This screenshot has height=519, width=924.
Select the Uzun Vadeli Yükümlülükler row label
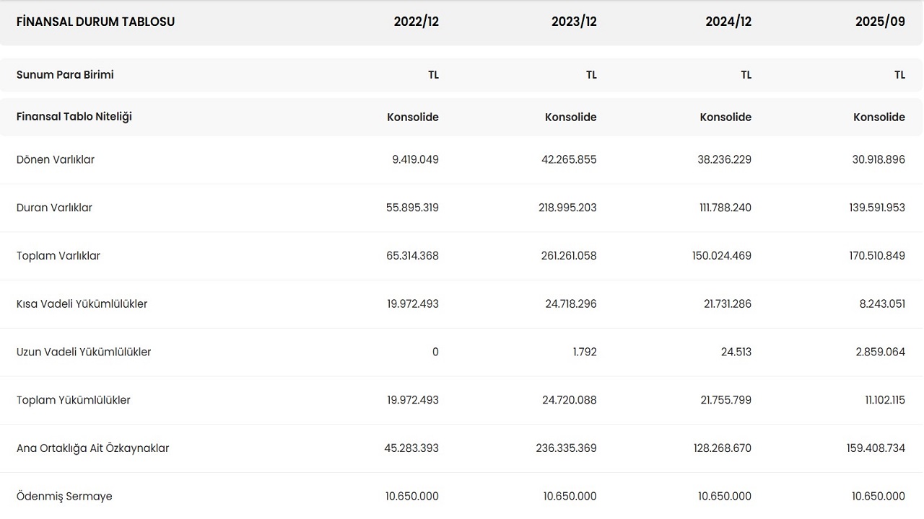coord(84,352)
